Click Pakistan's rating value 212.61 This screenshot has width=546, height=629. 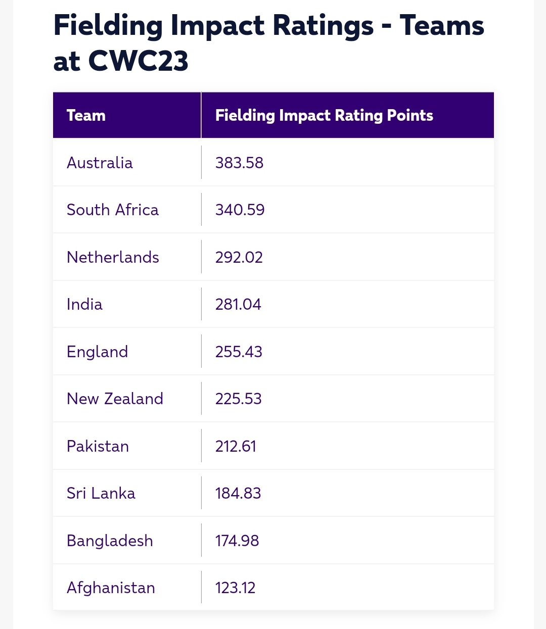tap(236, 446)
